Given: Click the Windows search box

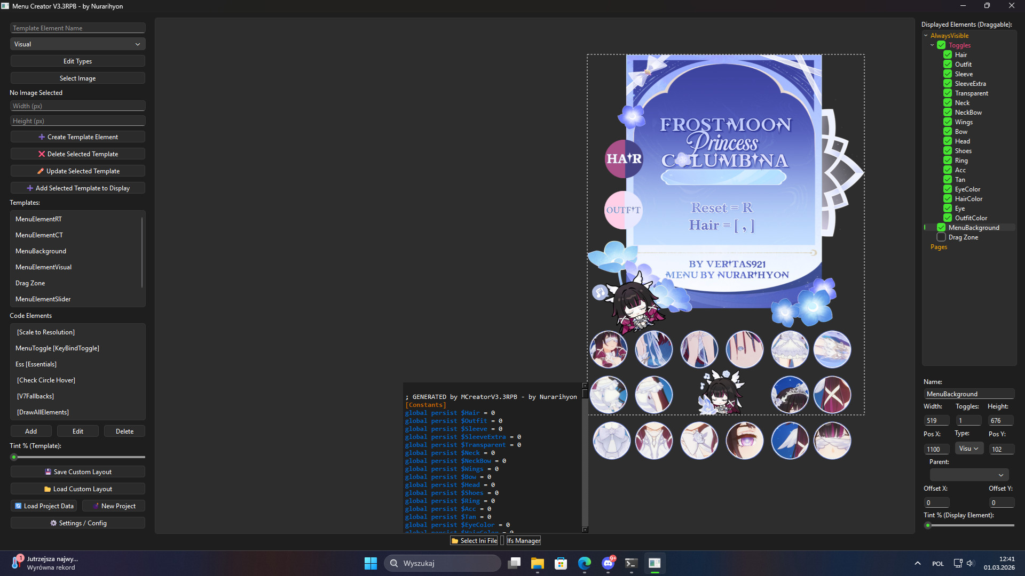Looking at the screenshot, I should 442,563.
